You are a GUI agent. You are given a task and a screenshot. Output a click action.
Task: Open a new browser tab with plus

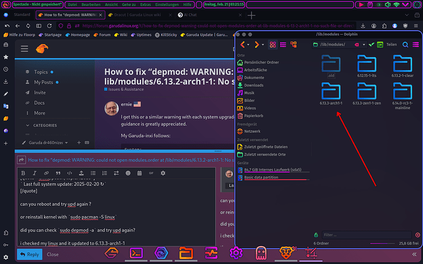coord(251,15)
